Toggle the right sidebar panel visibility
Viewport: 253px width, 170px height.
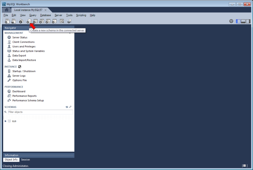248,21
